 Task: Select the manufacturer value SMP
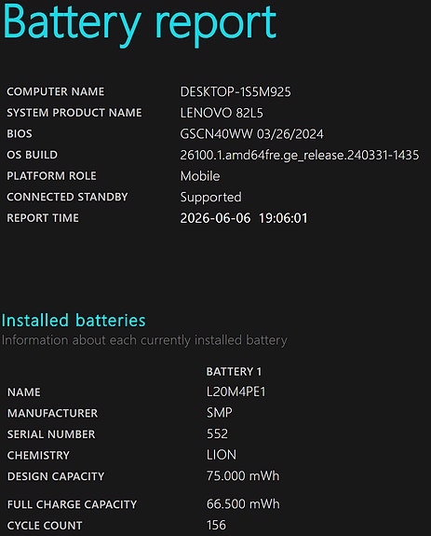[x=220, y=413]
